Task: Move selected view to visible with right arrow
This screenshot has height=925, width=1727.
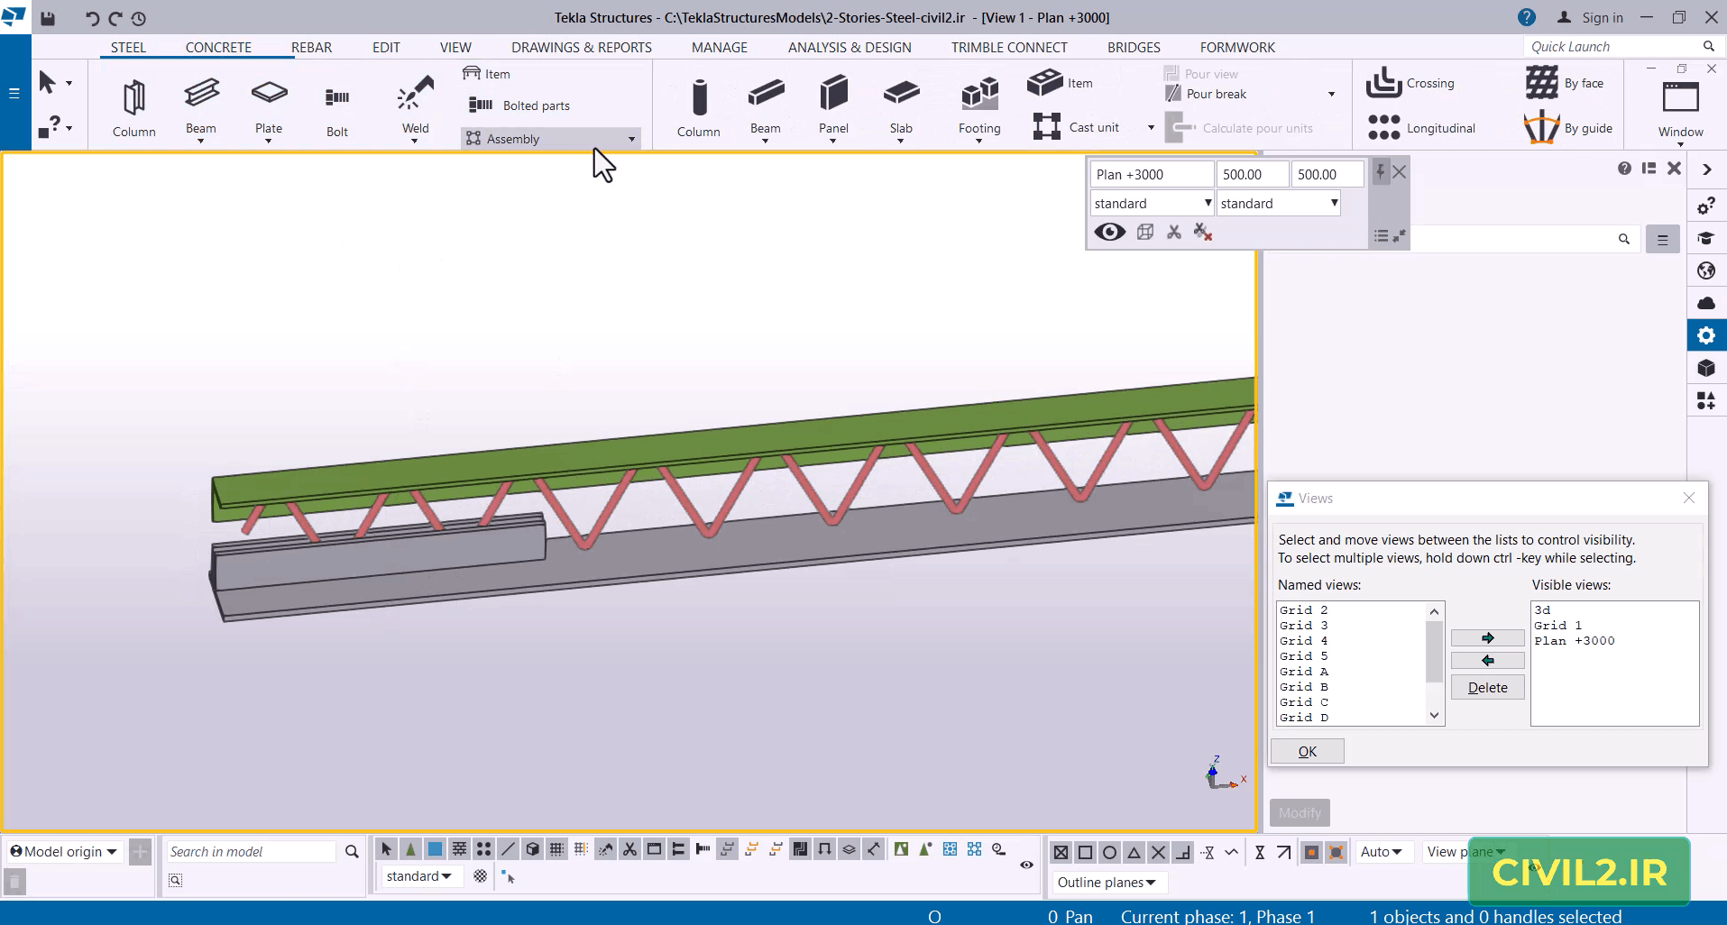Action: coord(1487,637)
